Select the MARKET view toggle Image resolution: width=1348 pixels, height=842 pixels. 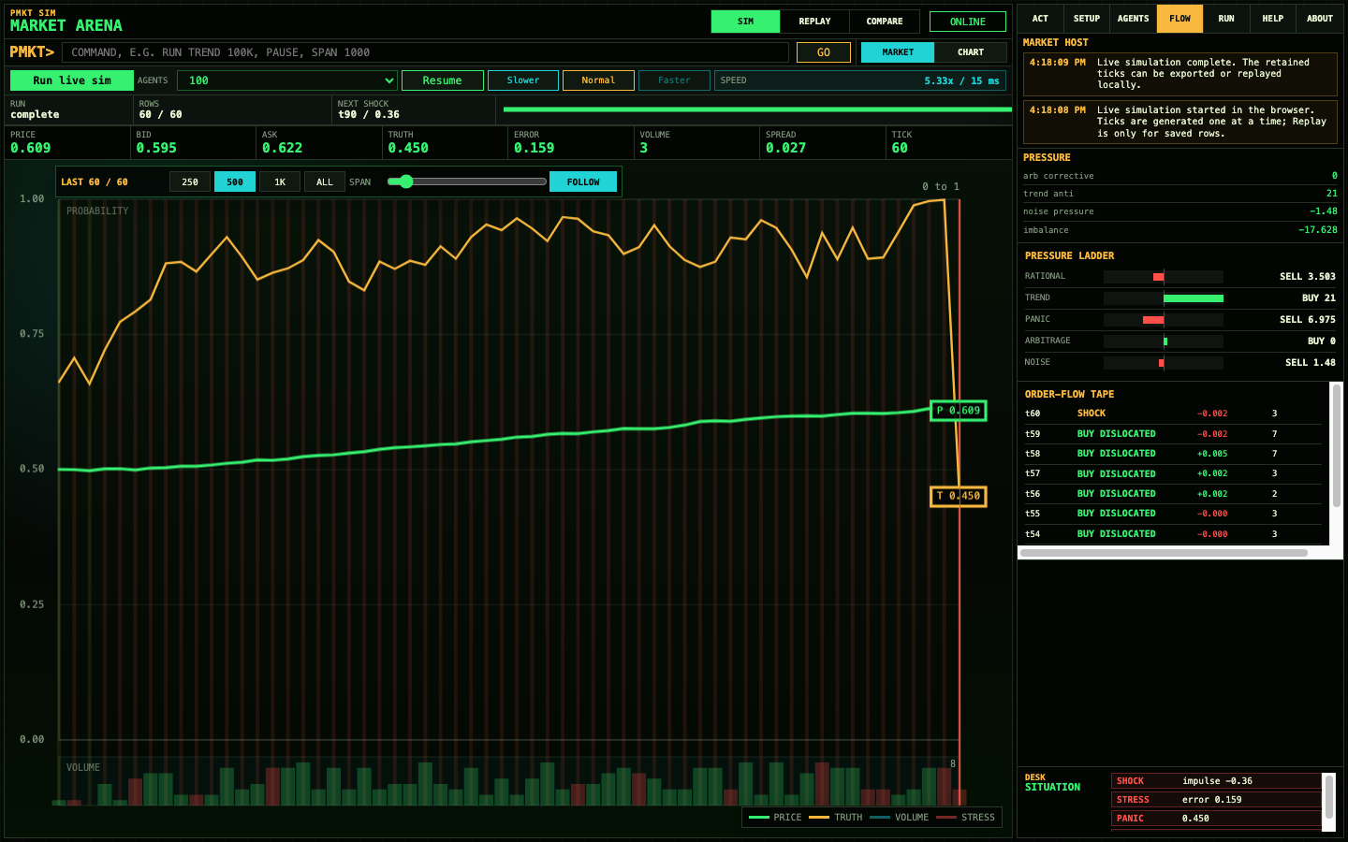898,52
